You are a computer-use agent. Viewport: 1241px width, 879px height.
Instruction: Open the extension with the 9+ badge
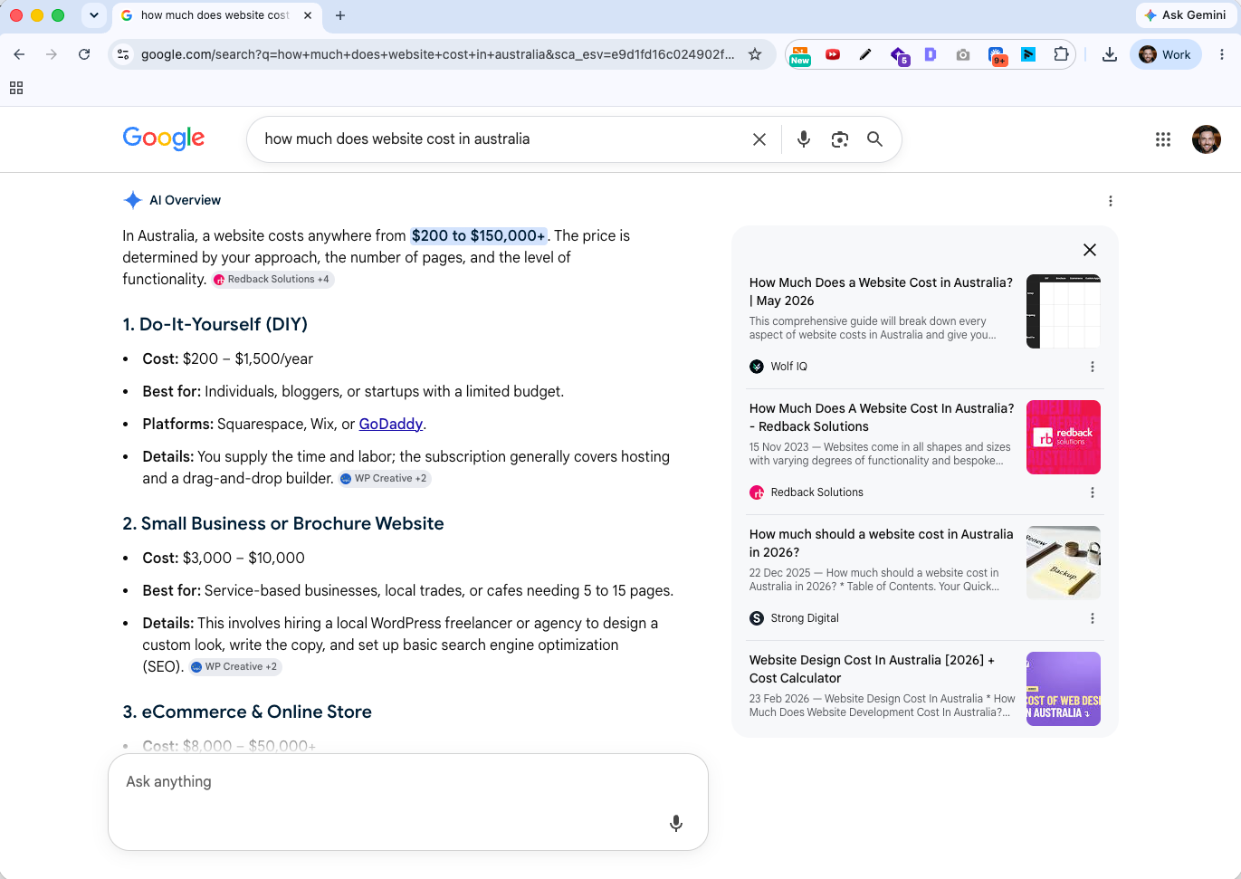click(997, 56)
